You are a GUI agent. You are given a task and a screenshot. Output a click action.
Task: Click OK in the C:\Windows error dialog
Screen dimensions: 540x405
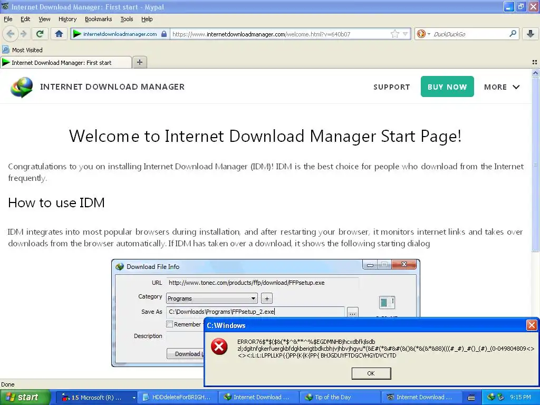click(x=371, y=373)
